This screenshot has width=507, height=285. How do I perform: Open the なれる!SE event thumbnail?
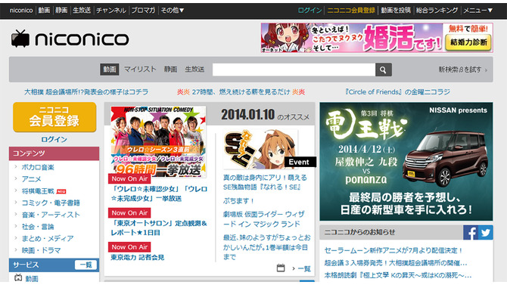[260, 149]
